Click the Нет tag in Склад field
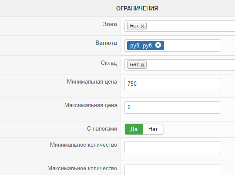The image size is (235, 175). [134, 64]
